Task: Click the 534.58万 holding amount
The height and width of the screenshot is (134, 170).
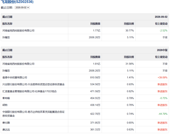Action: pos(95,84)
